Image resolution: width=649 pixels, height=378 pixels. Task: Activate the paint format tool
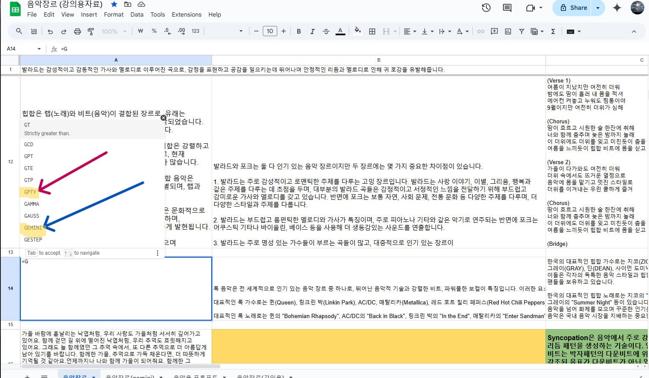[91, 31]
